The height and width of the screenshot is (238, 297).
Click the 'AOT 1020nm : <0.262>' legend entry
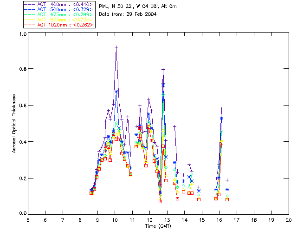59,25
